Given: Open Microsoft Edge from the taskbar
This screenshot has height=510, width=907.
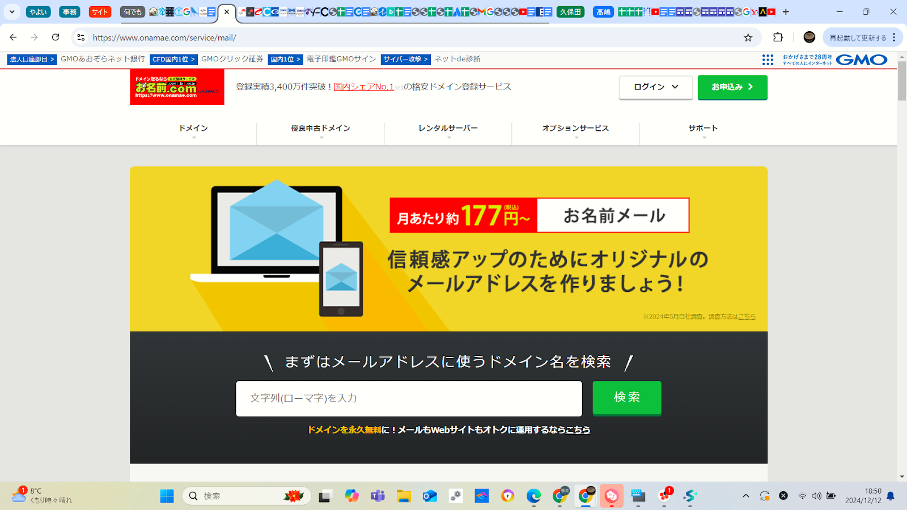Looking at the screenshot, I should click(x=533, y=496).
